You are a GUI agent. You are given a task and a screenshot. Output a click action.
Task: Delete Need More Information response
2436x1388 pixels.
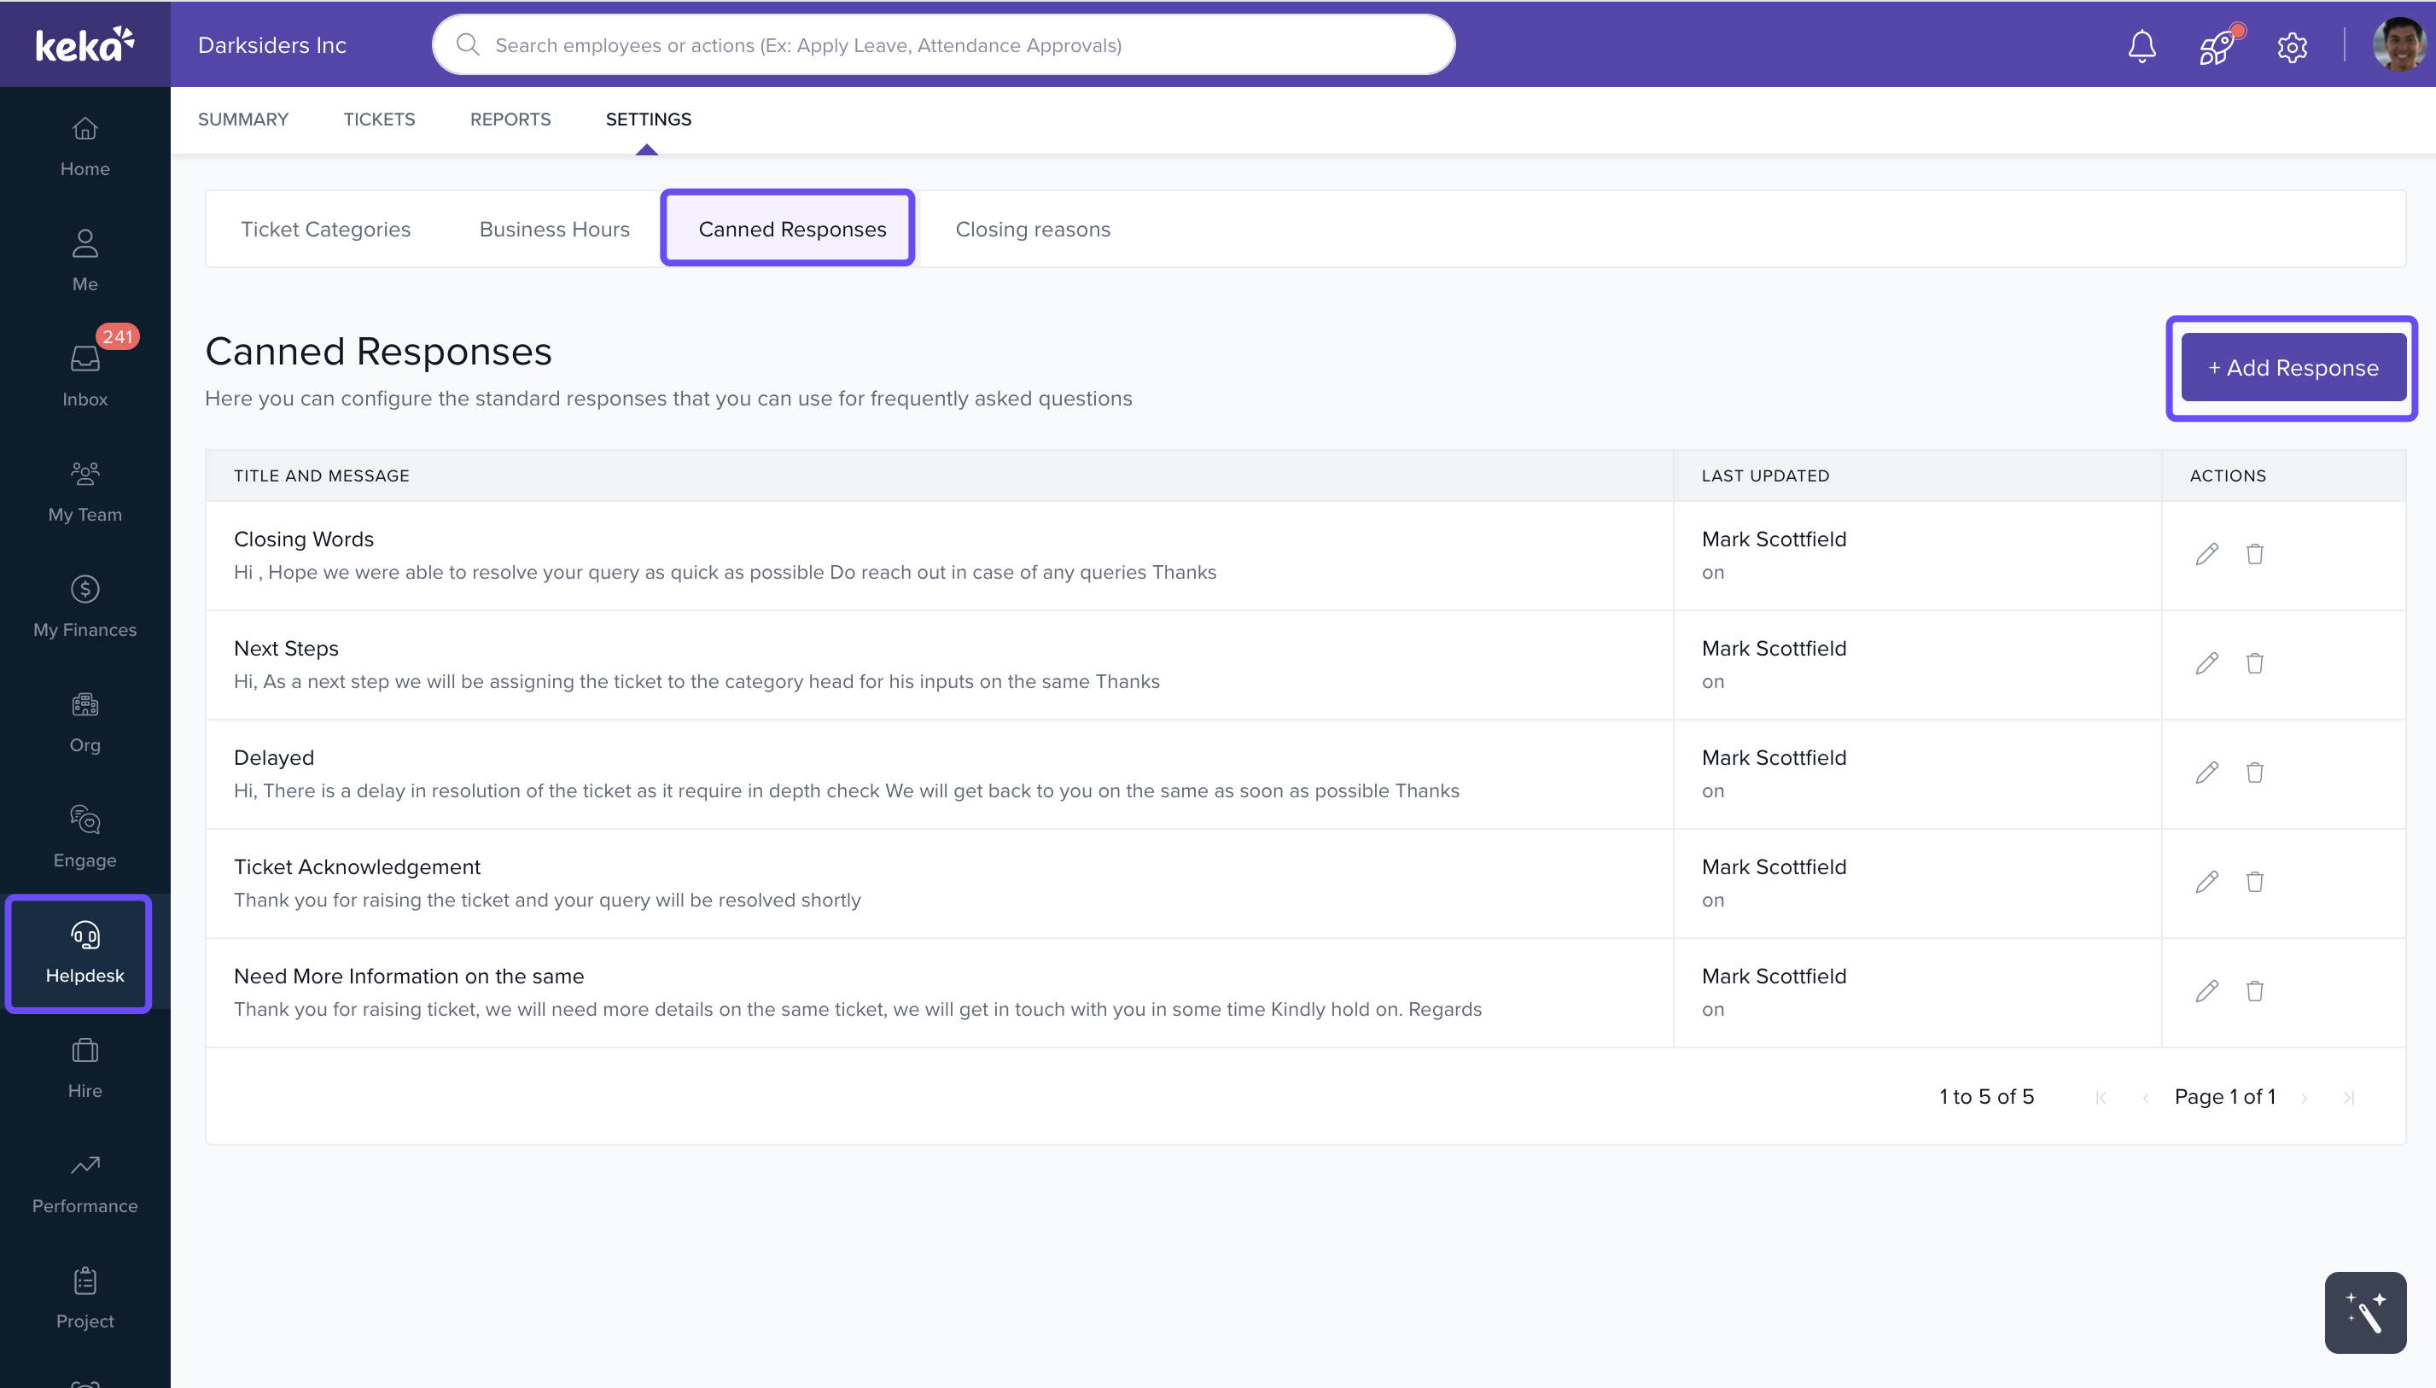click(2254, 991)
